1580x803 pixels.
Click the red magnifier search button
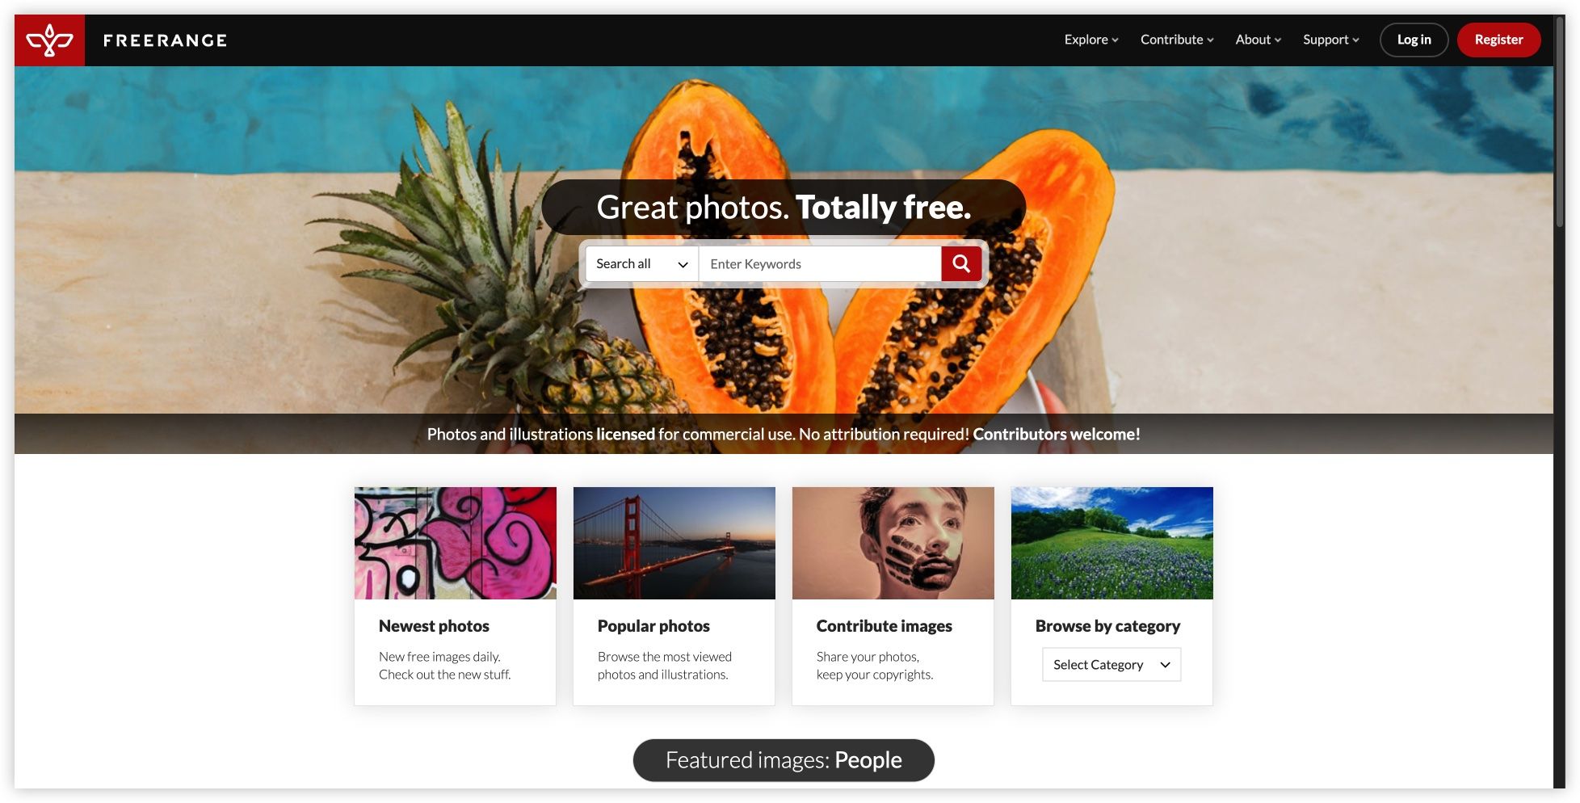tap(961, 263)
